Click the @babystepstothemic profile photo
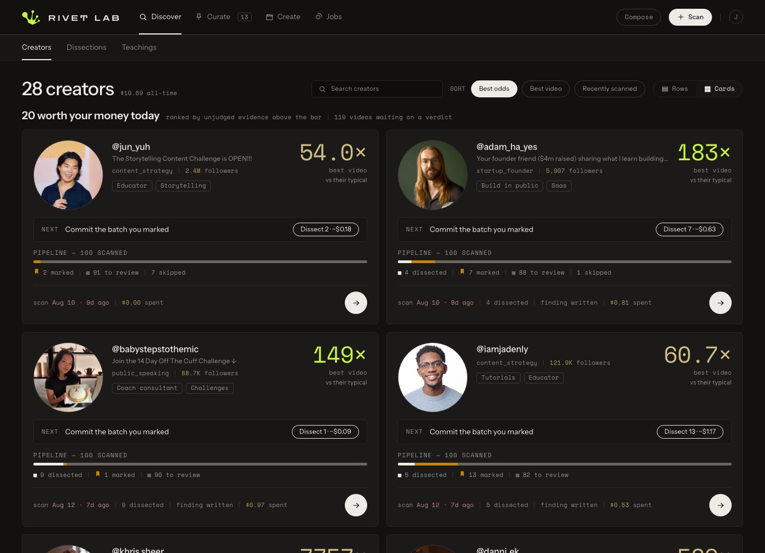Viewport: 765px width, 553px height. point(68,377)
